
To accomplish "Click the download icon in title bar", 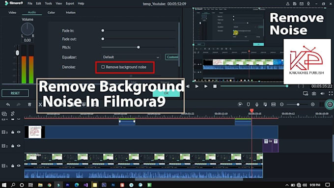I will point(308,3).
